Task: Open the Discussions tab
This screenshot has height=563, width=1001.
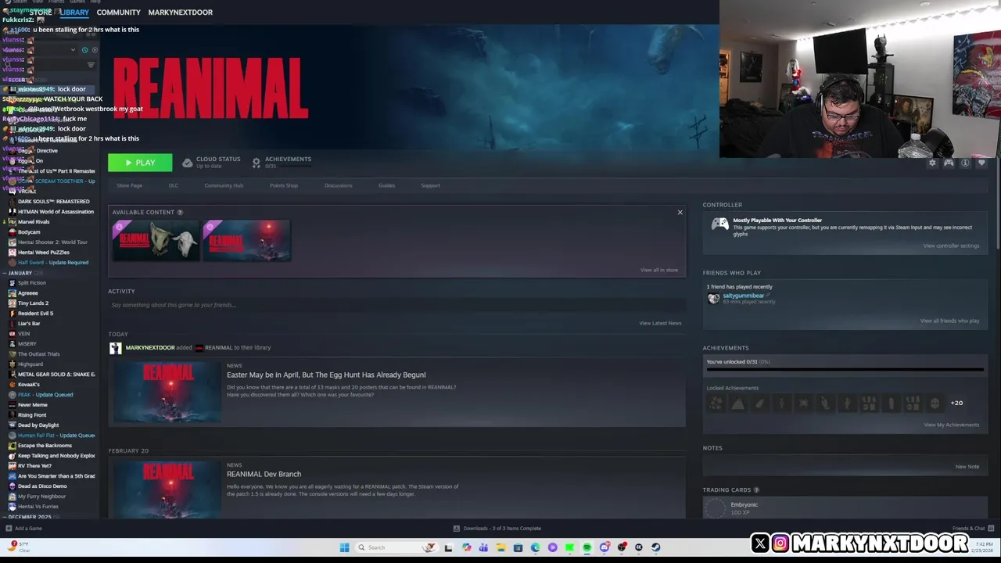Action: point(338,186)
